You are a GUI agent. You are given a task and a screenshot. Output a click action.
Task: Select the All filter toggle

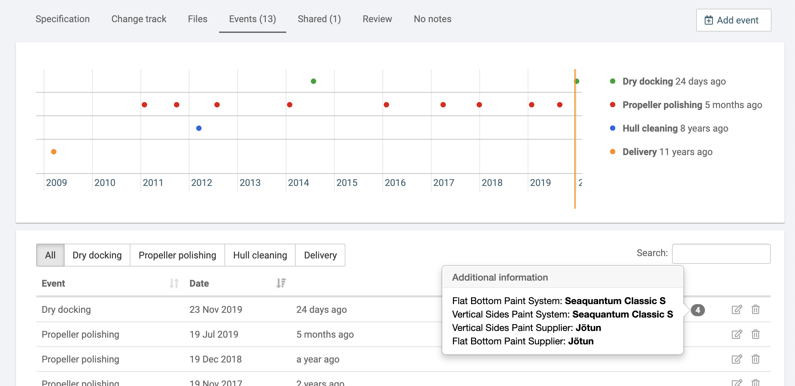50,255
